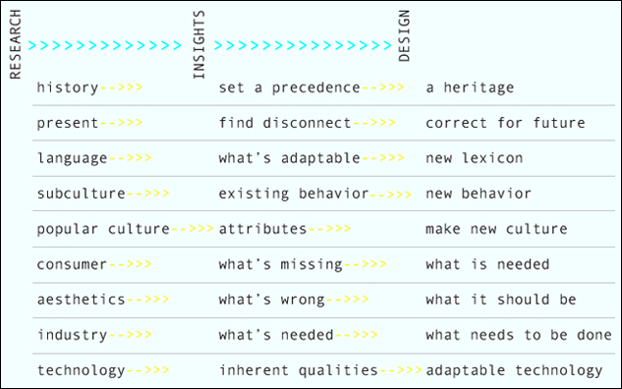Click the cyan arrow row after RESEARCH

tap(105, 45)
